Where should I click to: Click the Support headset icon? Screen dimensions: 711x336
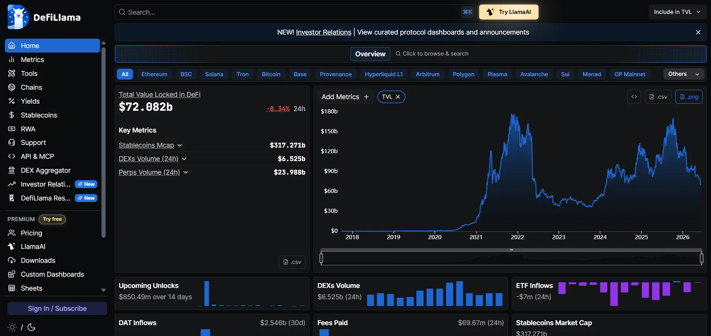(x=12, y=142)
